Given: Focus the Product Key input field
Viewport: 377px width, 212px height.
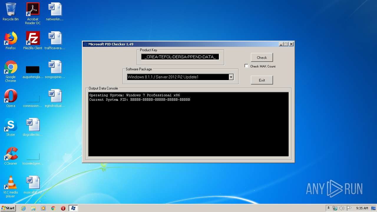Looking at the screenshot, I should (180, 57).
